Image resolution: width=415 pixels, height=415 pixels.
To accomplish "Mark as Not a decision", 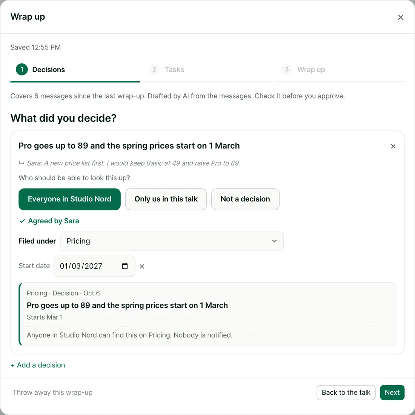I will pyautogui.click(x=245, y=199).
